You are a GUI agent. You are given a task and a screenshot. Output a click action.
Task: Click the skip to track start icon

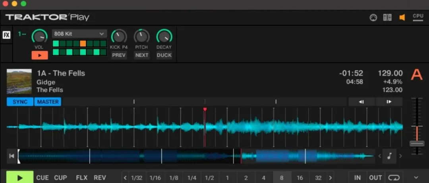pyautogui.click(x=12, y=156)
